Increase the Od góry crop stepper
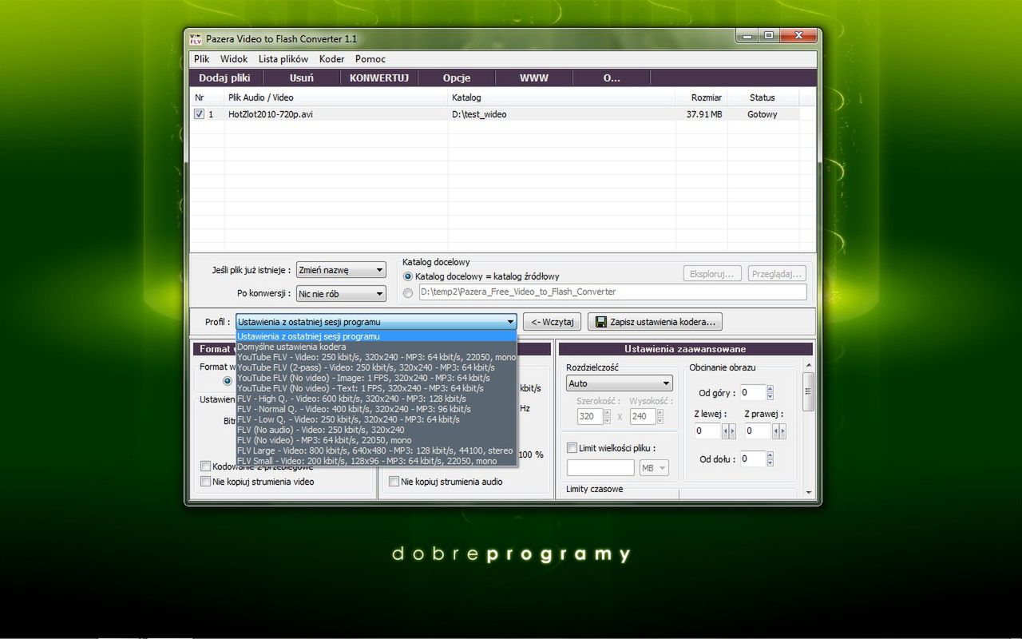This screenshot has width=1022, height=639. click(770, 389)
